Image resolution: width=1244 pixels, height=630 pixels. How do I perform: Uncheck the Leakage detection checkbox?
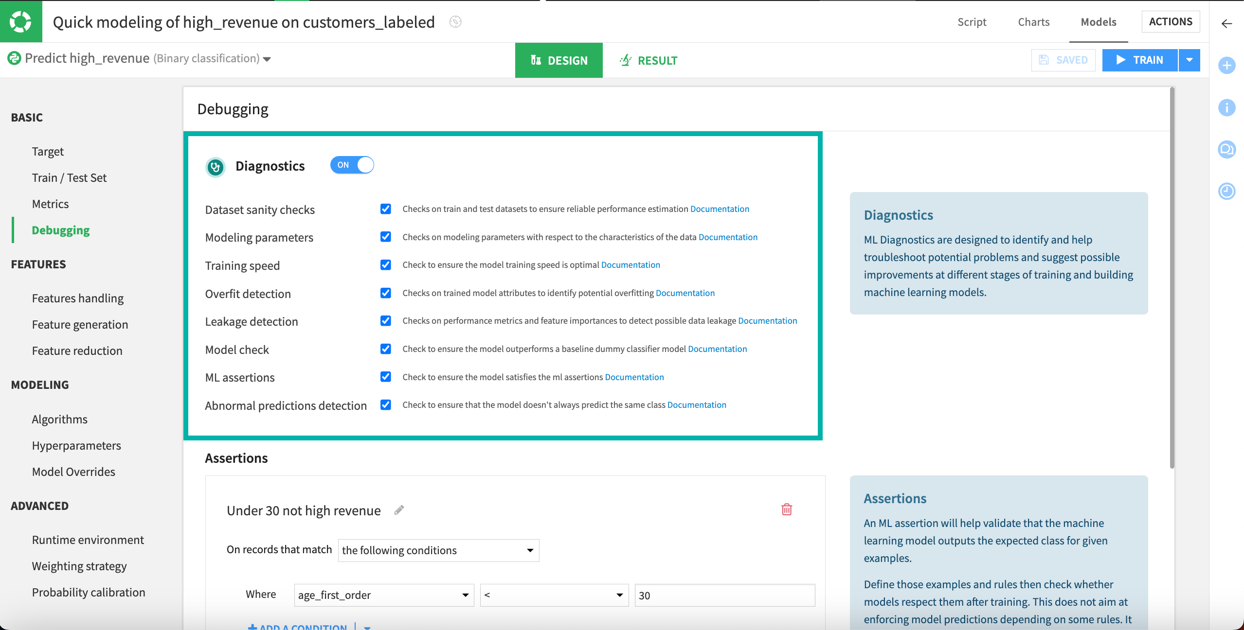385,321
